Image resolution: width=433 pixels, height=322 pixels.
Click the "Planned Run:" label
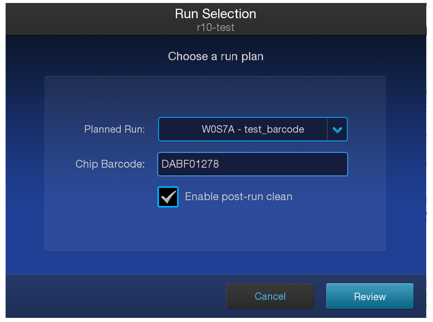click(x=114, y=129)
